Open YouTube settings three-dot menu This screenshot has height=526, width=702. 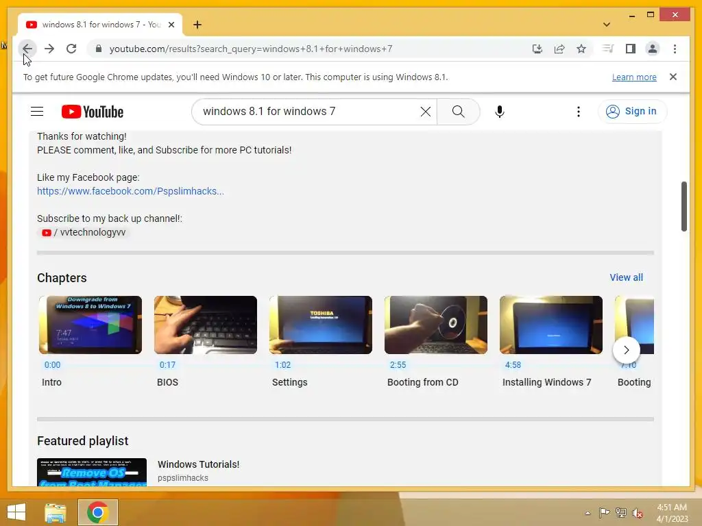point(579,112)
